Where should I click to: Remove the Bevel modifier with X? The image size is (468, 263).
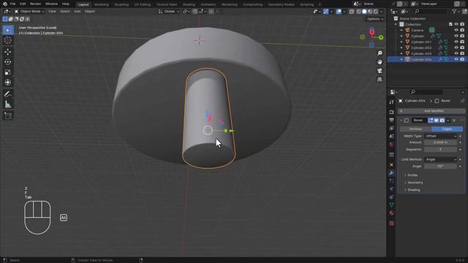[454, 120]
